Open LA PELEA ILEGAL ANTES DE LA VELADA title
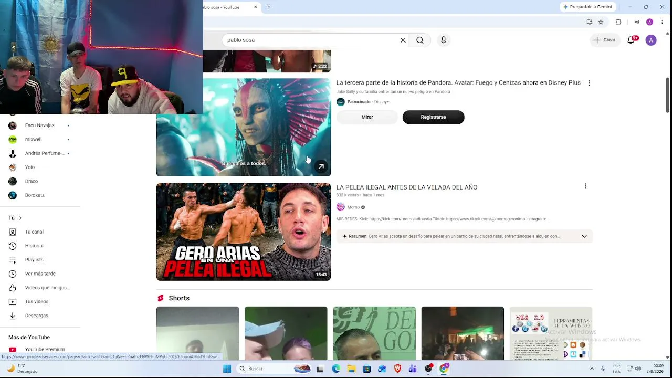 pyautogui.click(x=407, y=187)
